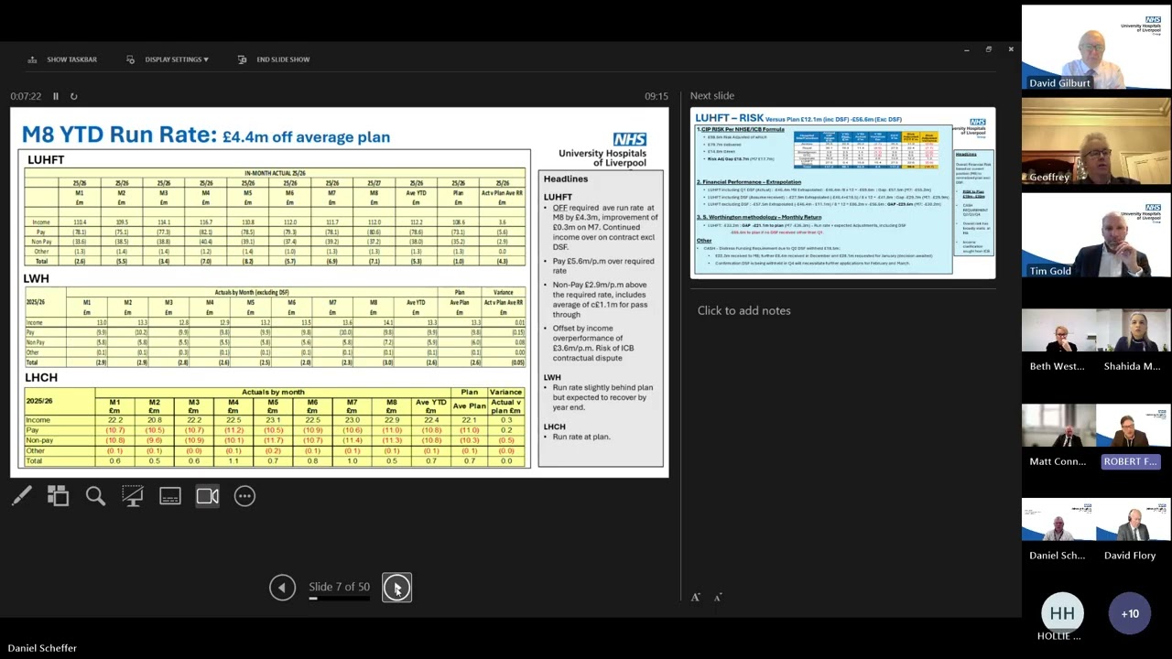The height and width of the screenshot is (659, 1172).
Task: Click the Next slide label
Action: 712,96
